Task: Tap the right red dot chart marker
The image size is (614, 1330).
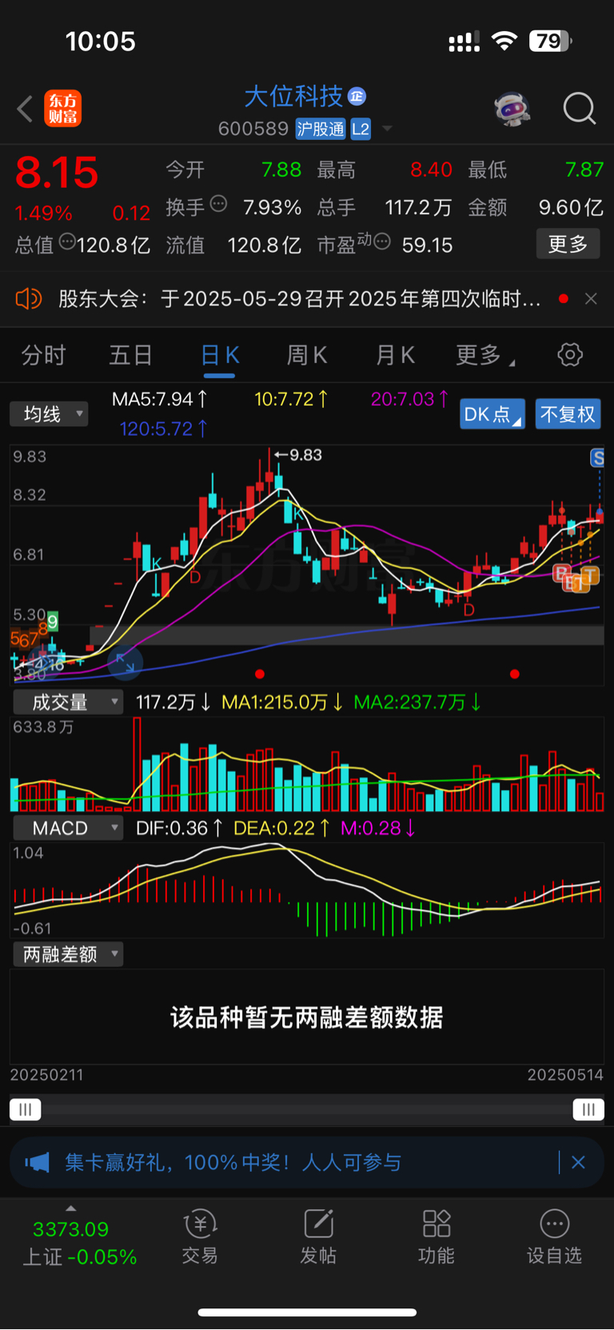Action: coord(515,674)
